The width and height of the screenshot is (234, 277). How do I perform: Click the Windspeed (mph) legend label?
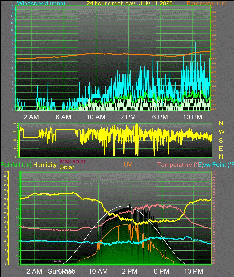click(41, 3)
